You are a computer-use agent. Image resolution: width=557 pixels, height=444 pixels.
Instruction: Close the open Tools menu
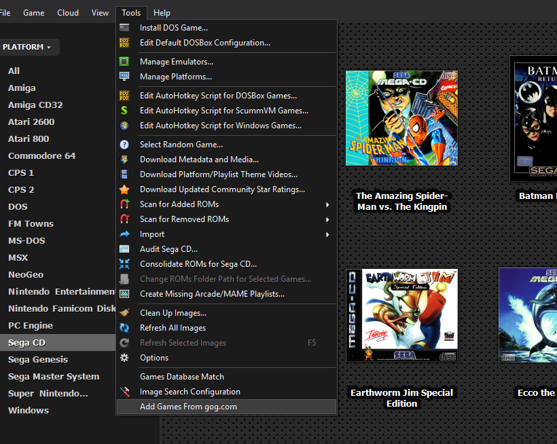pyautogui.click(x=131, y=13)
